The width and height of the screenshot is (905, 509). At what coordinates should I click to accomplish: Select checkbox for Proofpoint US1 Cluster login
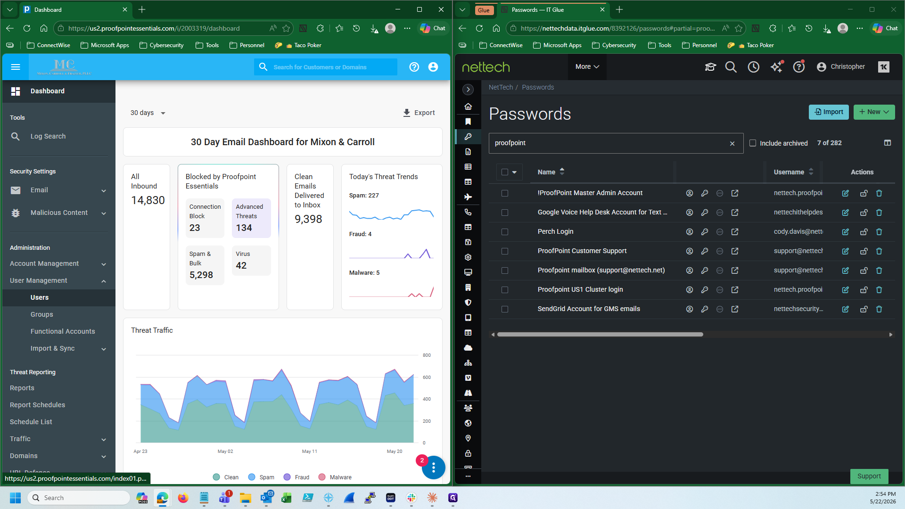coord(505,290)
